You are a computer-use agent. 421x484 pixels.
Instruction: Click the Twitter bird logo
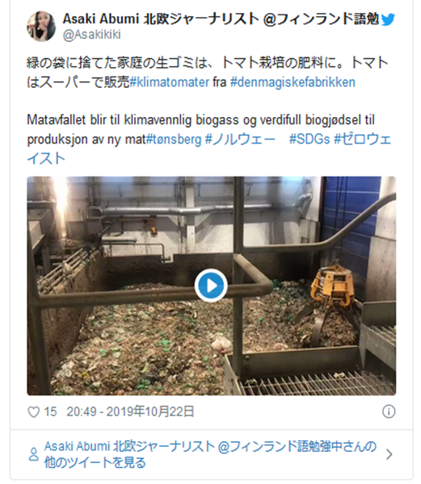point(388,19)
